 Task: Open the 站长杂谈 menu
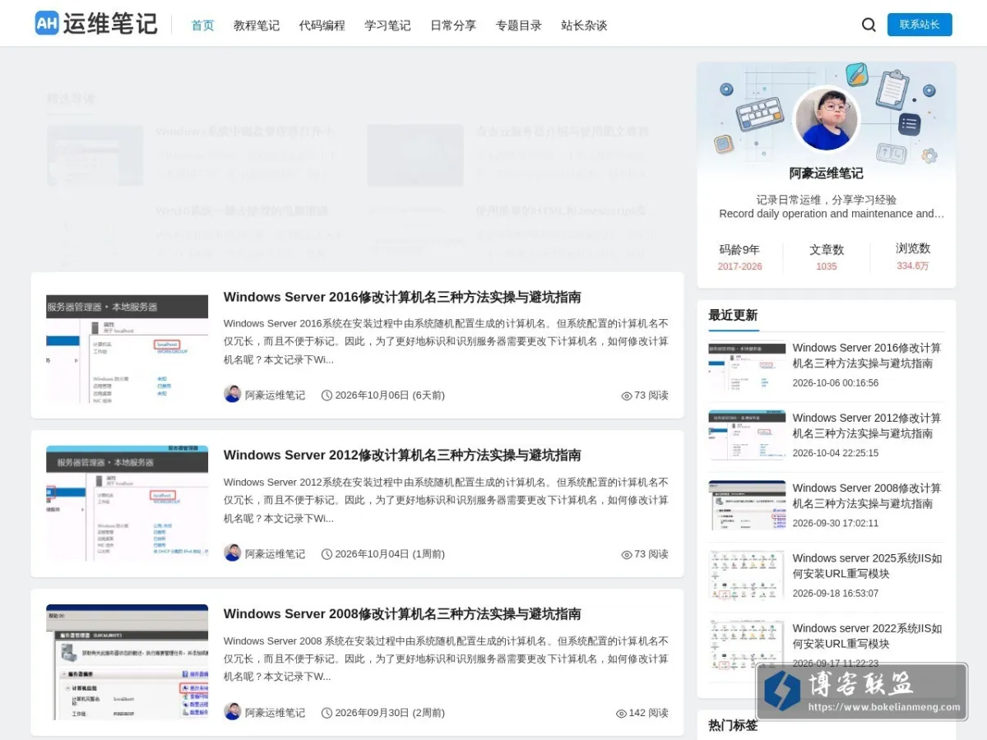[584, 25]
